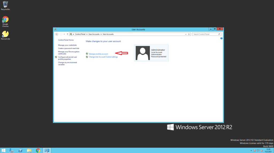Click the search magnifier icon
The height and width of the screenshot is (153, 274).
coord(219,34)
